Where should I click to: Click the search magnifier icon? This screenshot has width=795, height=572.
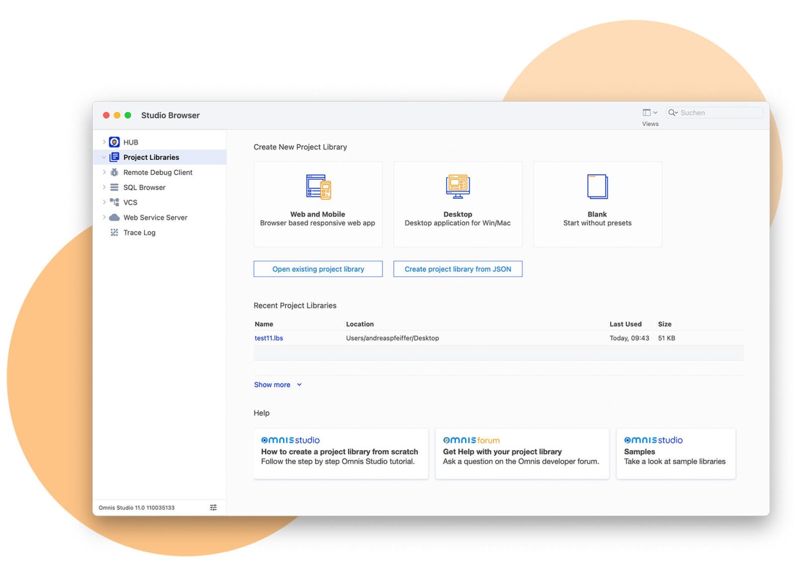click(x=672, y=113)
